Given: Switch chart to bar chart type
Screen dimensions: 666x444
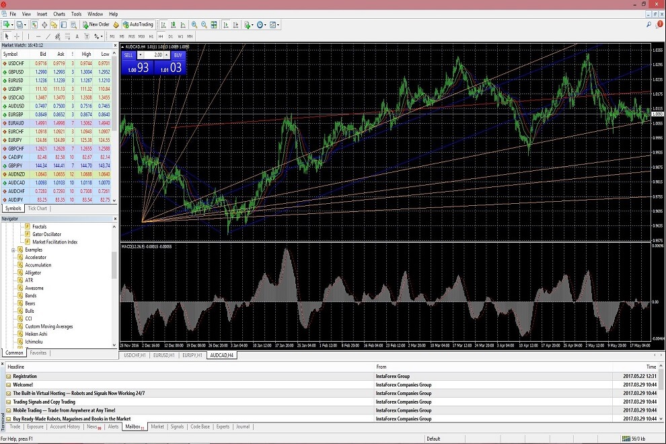Looking at the screenshot, I should tap(163, 25).
